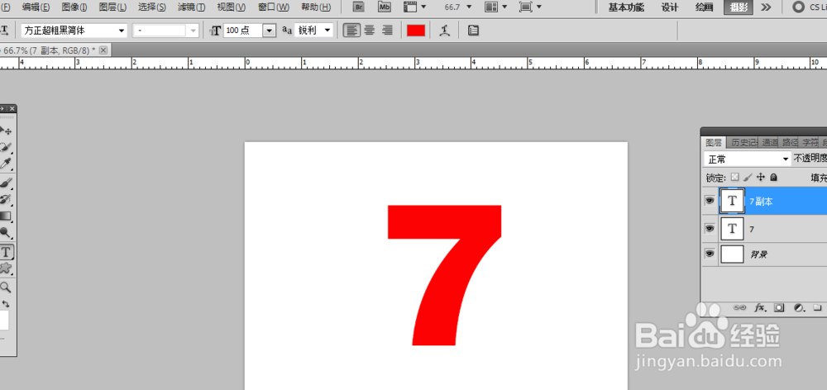Center align the text
The width and height of the screenshot is (827, 390).
coord(369,31)
